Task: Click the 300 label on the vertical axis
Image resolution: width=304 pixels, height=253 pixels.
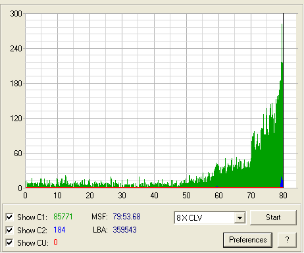Action: (16, 14)
